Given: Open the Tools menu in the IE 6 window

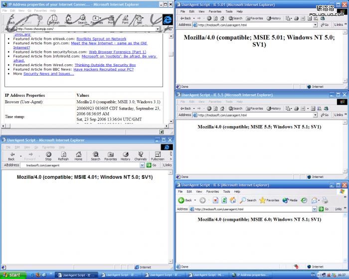Looking at the screenshot, I should coord(226,191).
